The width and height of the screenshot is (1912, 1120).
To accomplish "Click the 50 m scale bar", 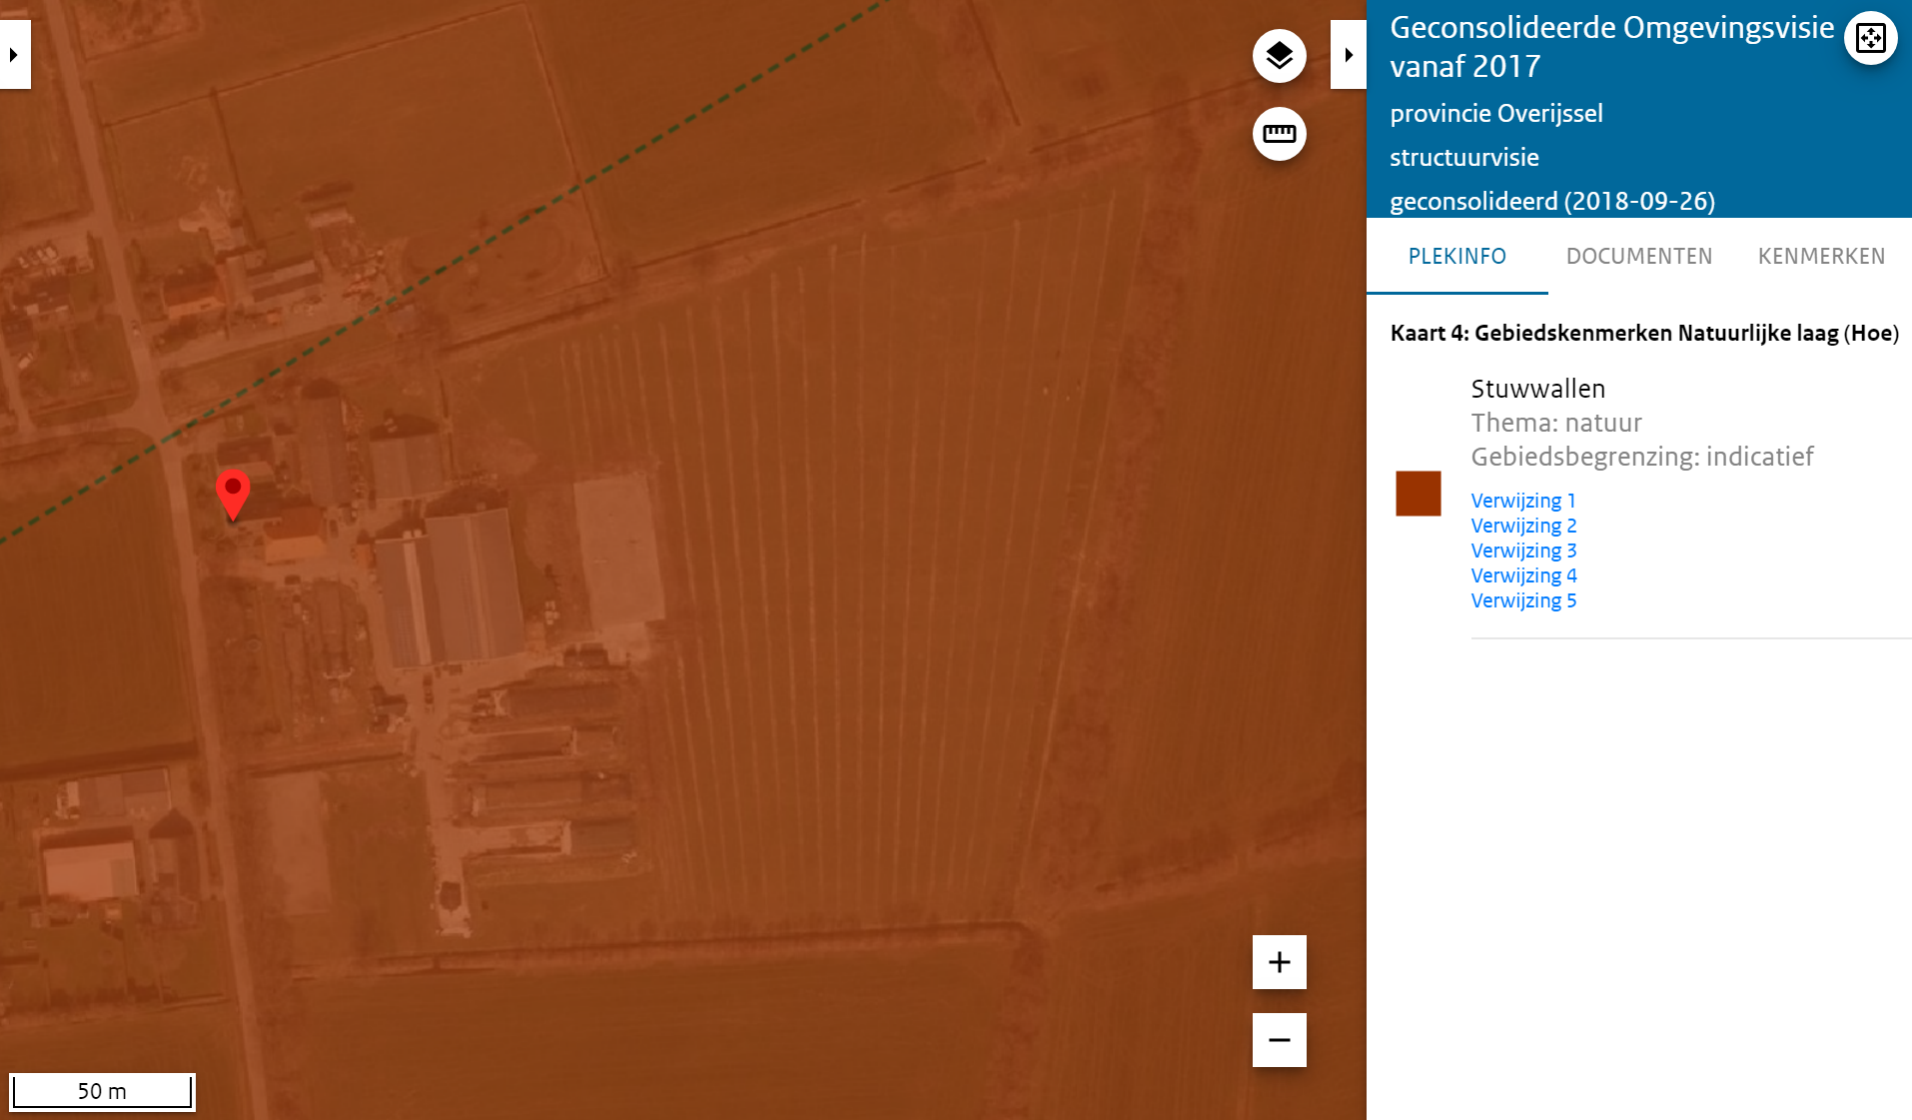I will (102, 1091).
